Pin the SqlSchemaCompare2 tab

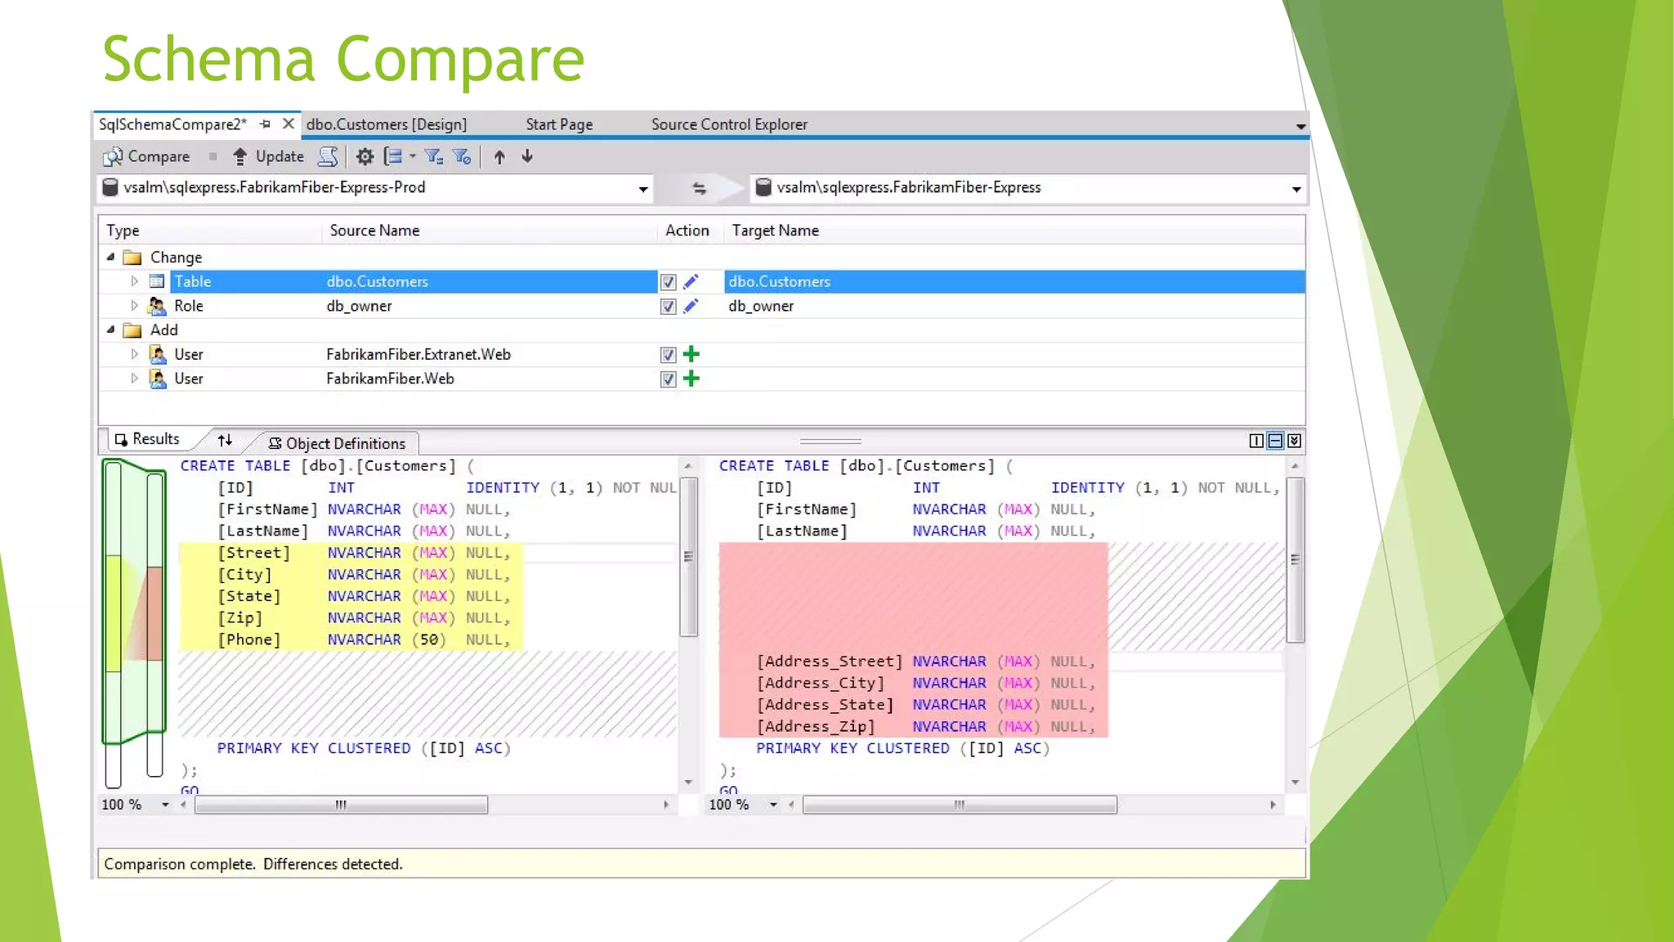tap(265, 124)
